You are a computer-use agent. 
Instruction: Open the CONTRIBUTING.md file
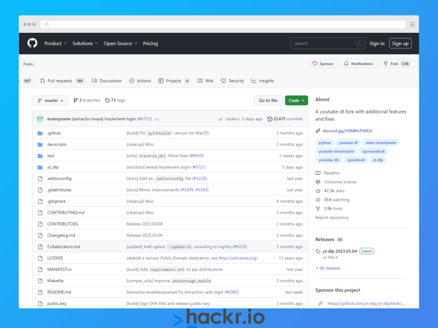point(66,213)
